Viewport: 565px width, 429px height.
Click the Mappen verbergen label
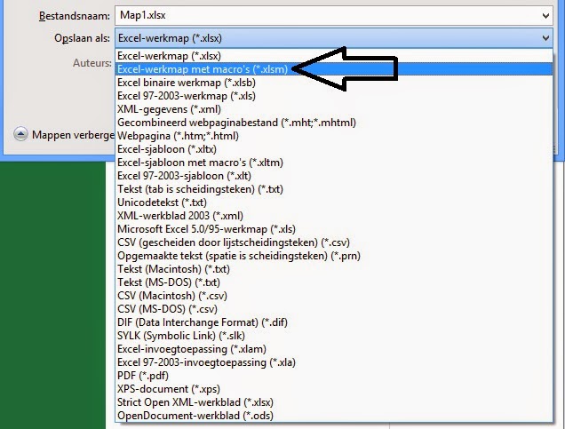point(73,135)
